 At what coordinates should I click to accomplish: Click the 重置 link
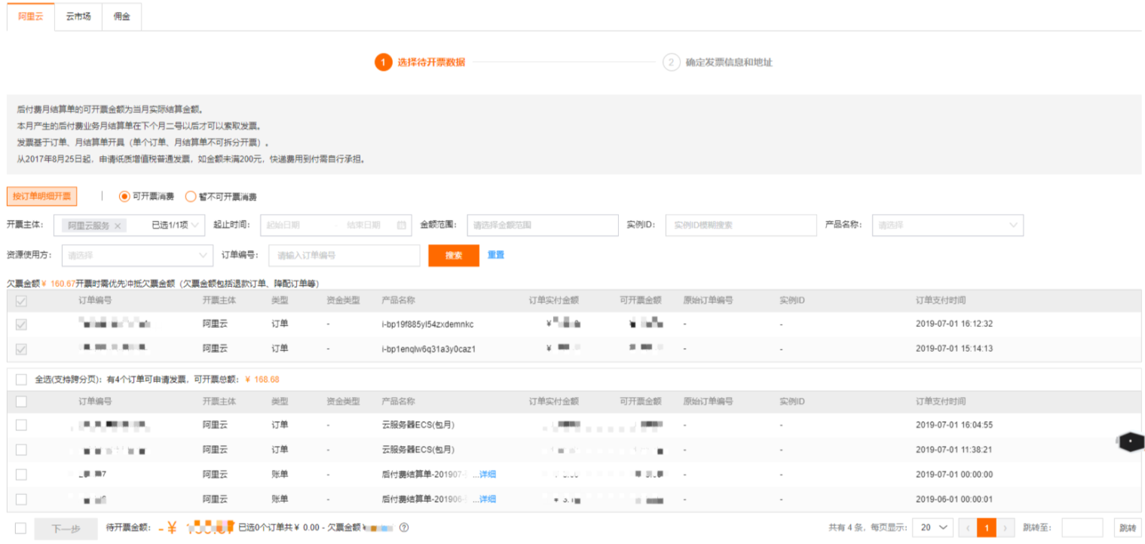(496, 255)
